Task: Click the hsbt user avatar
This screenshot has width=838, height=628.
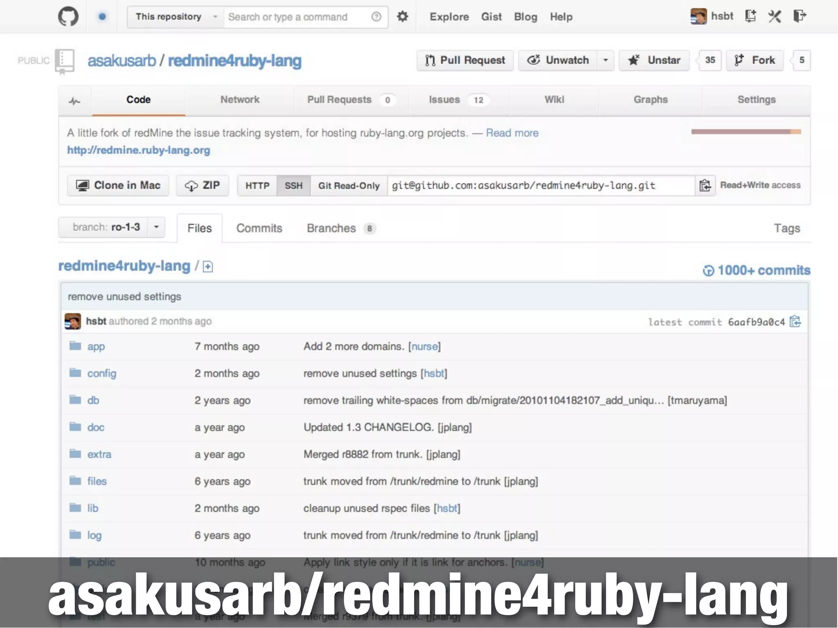Action: [698, 16]
